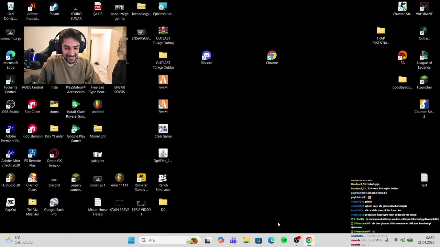Open the Telifsiz Müzikler folder
The height and width of the screenshot is (247, 440).
(x=32, y=207)
